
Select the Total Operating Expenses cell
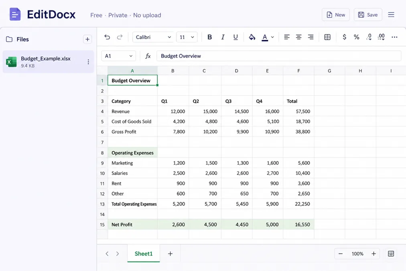pyautogui.click(x=132, y=204)
